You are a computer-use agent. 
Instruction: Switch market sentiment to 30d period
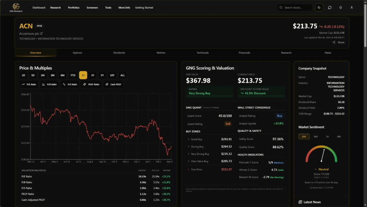315,136
